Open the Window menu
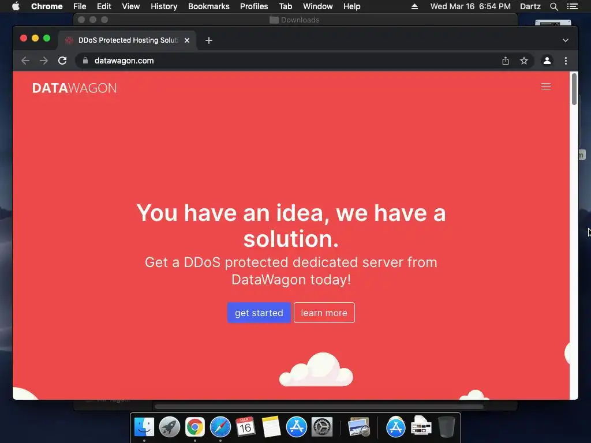This screenshot has height=443, width=591. 318,6
